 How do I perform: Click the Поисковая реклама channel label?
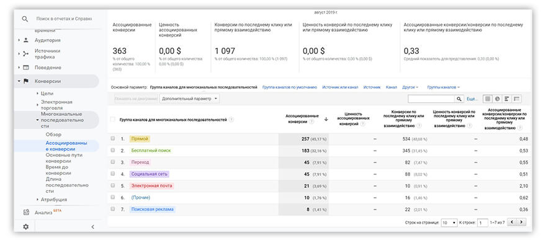tap(152, 210)
